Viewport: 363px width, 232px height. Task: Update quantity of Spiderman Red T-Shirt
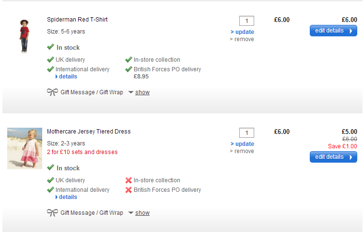[x=242, y=32]
